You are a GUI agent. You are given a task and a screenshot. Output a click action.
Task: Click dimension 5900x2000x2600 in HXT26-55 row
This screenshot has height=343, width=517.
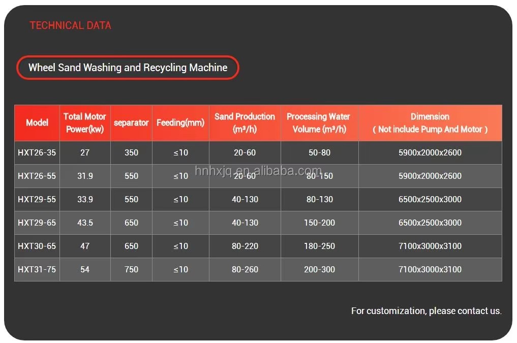[x=430, y=176]
